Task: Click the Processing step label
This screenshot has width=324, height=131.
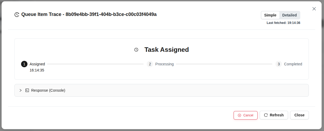Action: [164, 64]
